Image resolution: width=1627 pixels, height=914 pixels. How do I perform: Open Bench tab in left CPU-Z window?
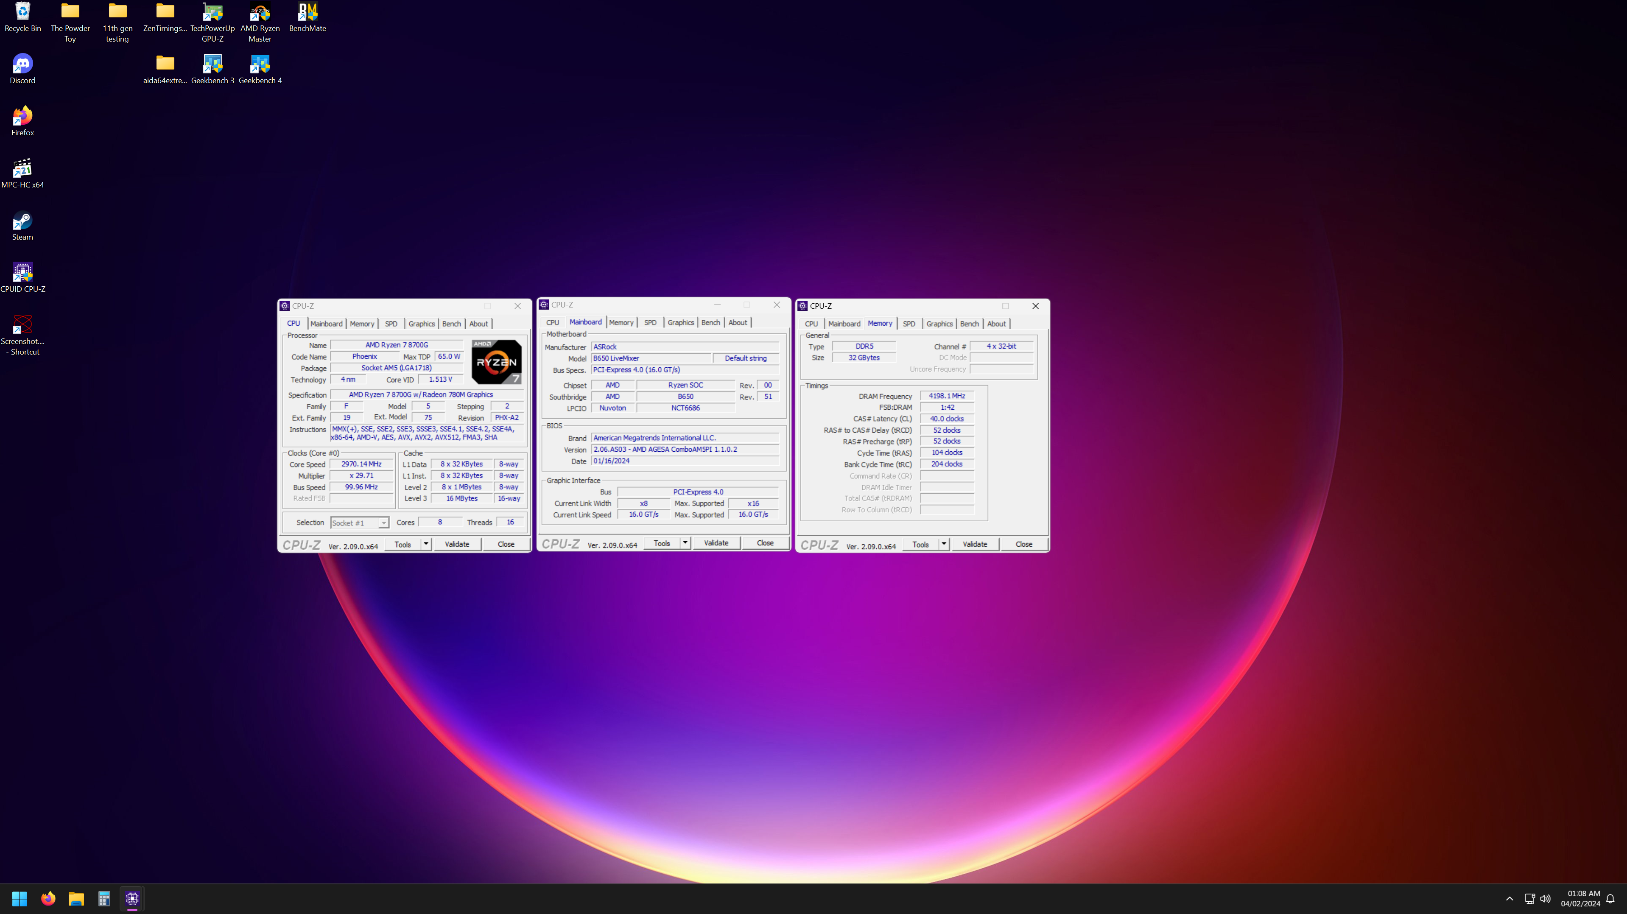[x=451, y=324]
